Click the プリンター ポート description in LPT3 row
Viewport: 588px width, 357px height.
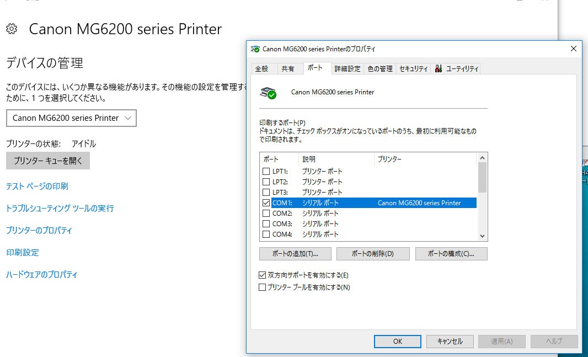pyautogui.click(x=322, y=193)
